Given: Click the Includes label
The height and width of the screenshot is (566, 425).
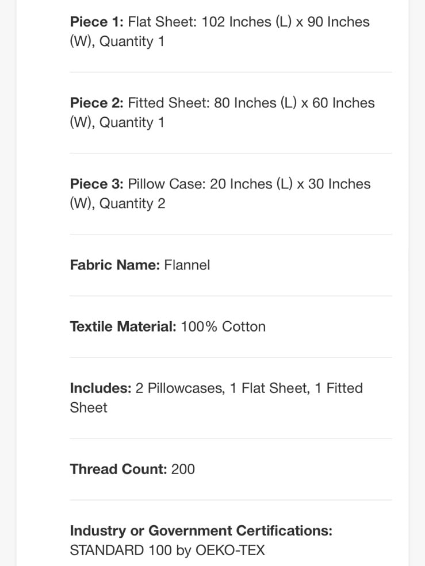Looking at the screenshot, I should point(101,388).
